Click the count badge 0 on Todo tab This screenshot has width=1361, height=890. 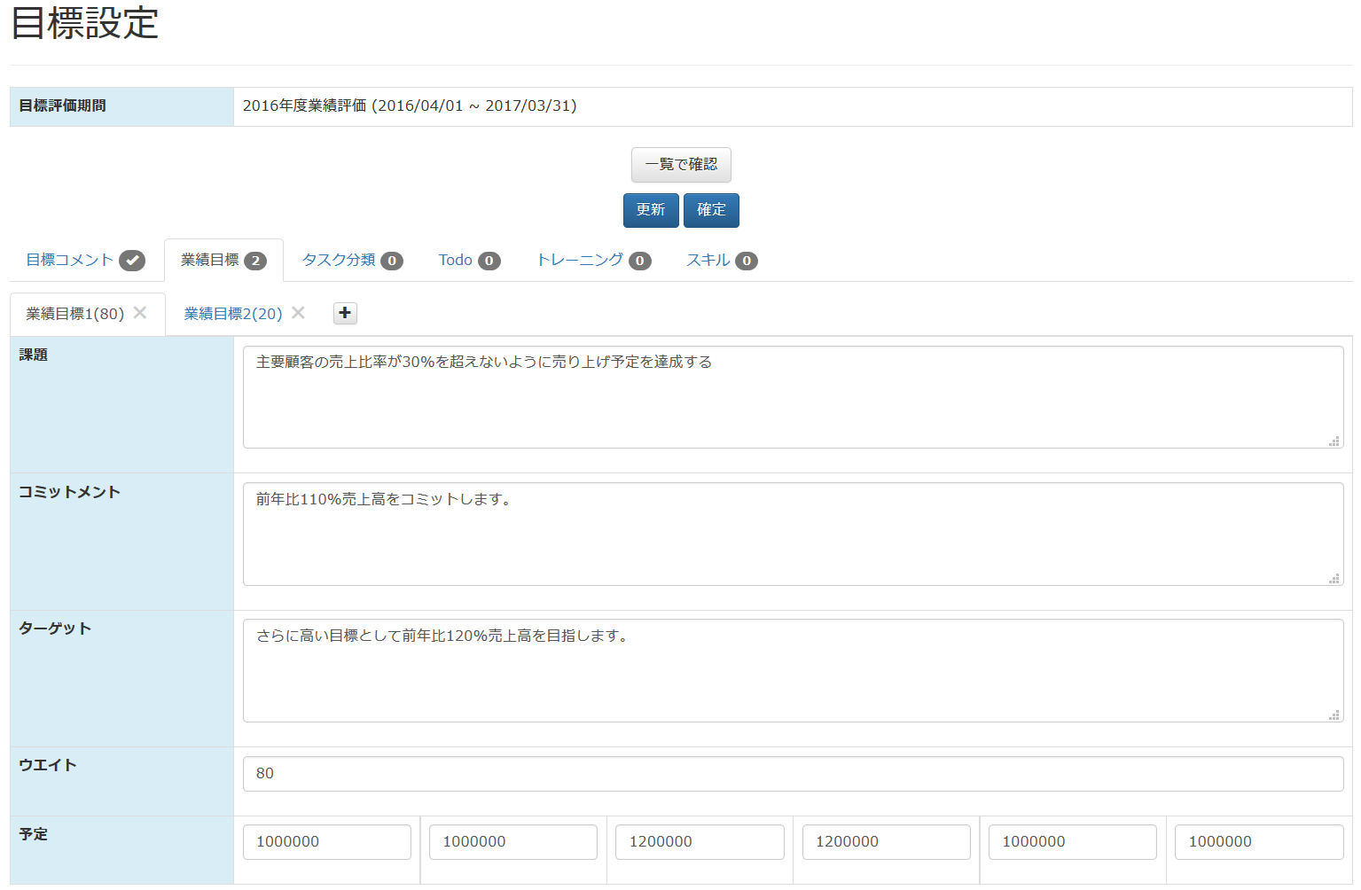point(489,261)
